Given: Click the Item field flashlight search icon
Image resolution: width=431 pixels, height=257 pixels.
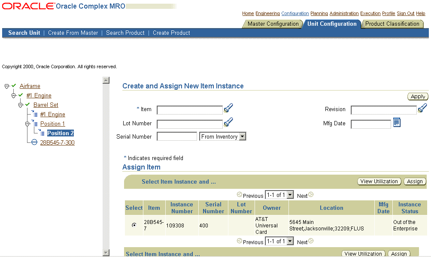Looking at the screenshot, I should tap(228, 108).
